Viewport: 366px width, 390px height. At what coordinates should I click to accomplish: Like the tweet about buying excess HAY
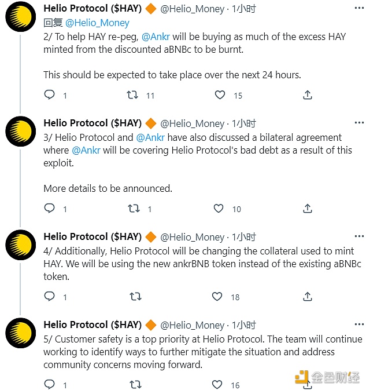(x=220, y=94)
